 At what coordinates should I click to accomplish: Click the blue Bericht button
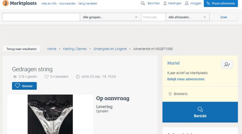point(200,112)
